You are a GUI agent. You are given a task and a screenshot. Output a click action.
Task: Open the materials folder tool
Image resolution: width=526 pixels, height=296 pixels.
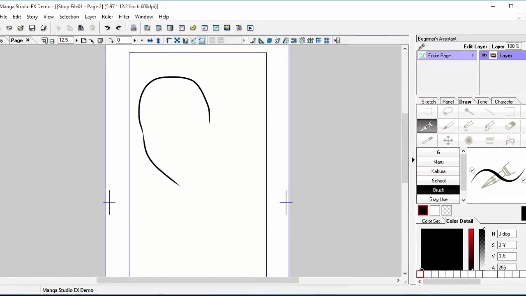coord(510,141)
